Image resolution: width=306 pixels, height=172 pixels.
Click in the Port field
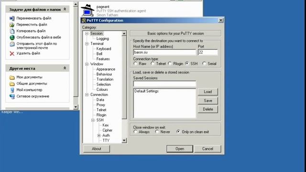[208, 52]
